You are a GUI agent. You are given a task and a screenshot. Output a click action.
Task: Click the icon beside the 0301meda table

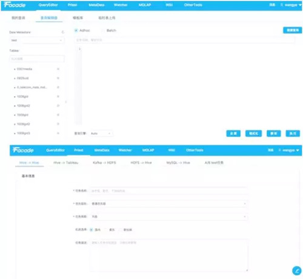[58, 69]
